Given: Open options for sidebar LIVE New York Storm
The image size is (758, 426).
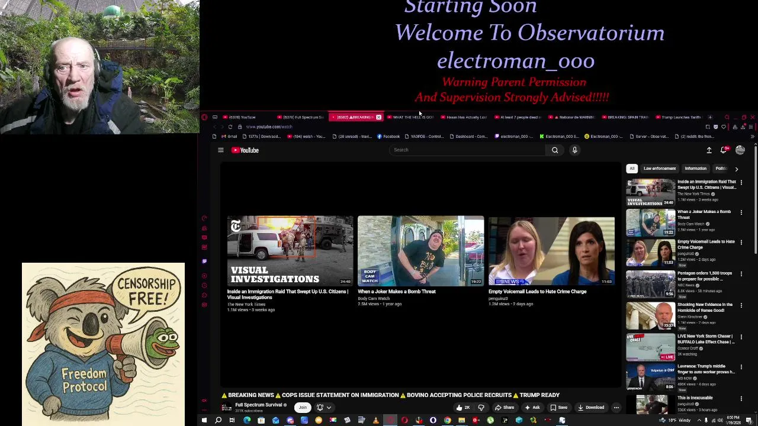Looking at the screenshot, I should tap(741, 337).
